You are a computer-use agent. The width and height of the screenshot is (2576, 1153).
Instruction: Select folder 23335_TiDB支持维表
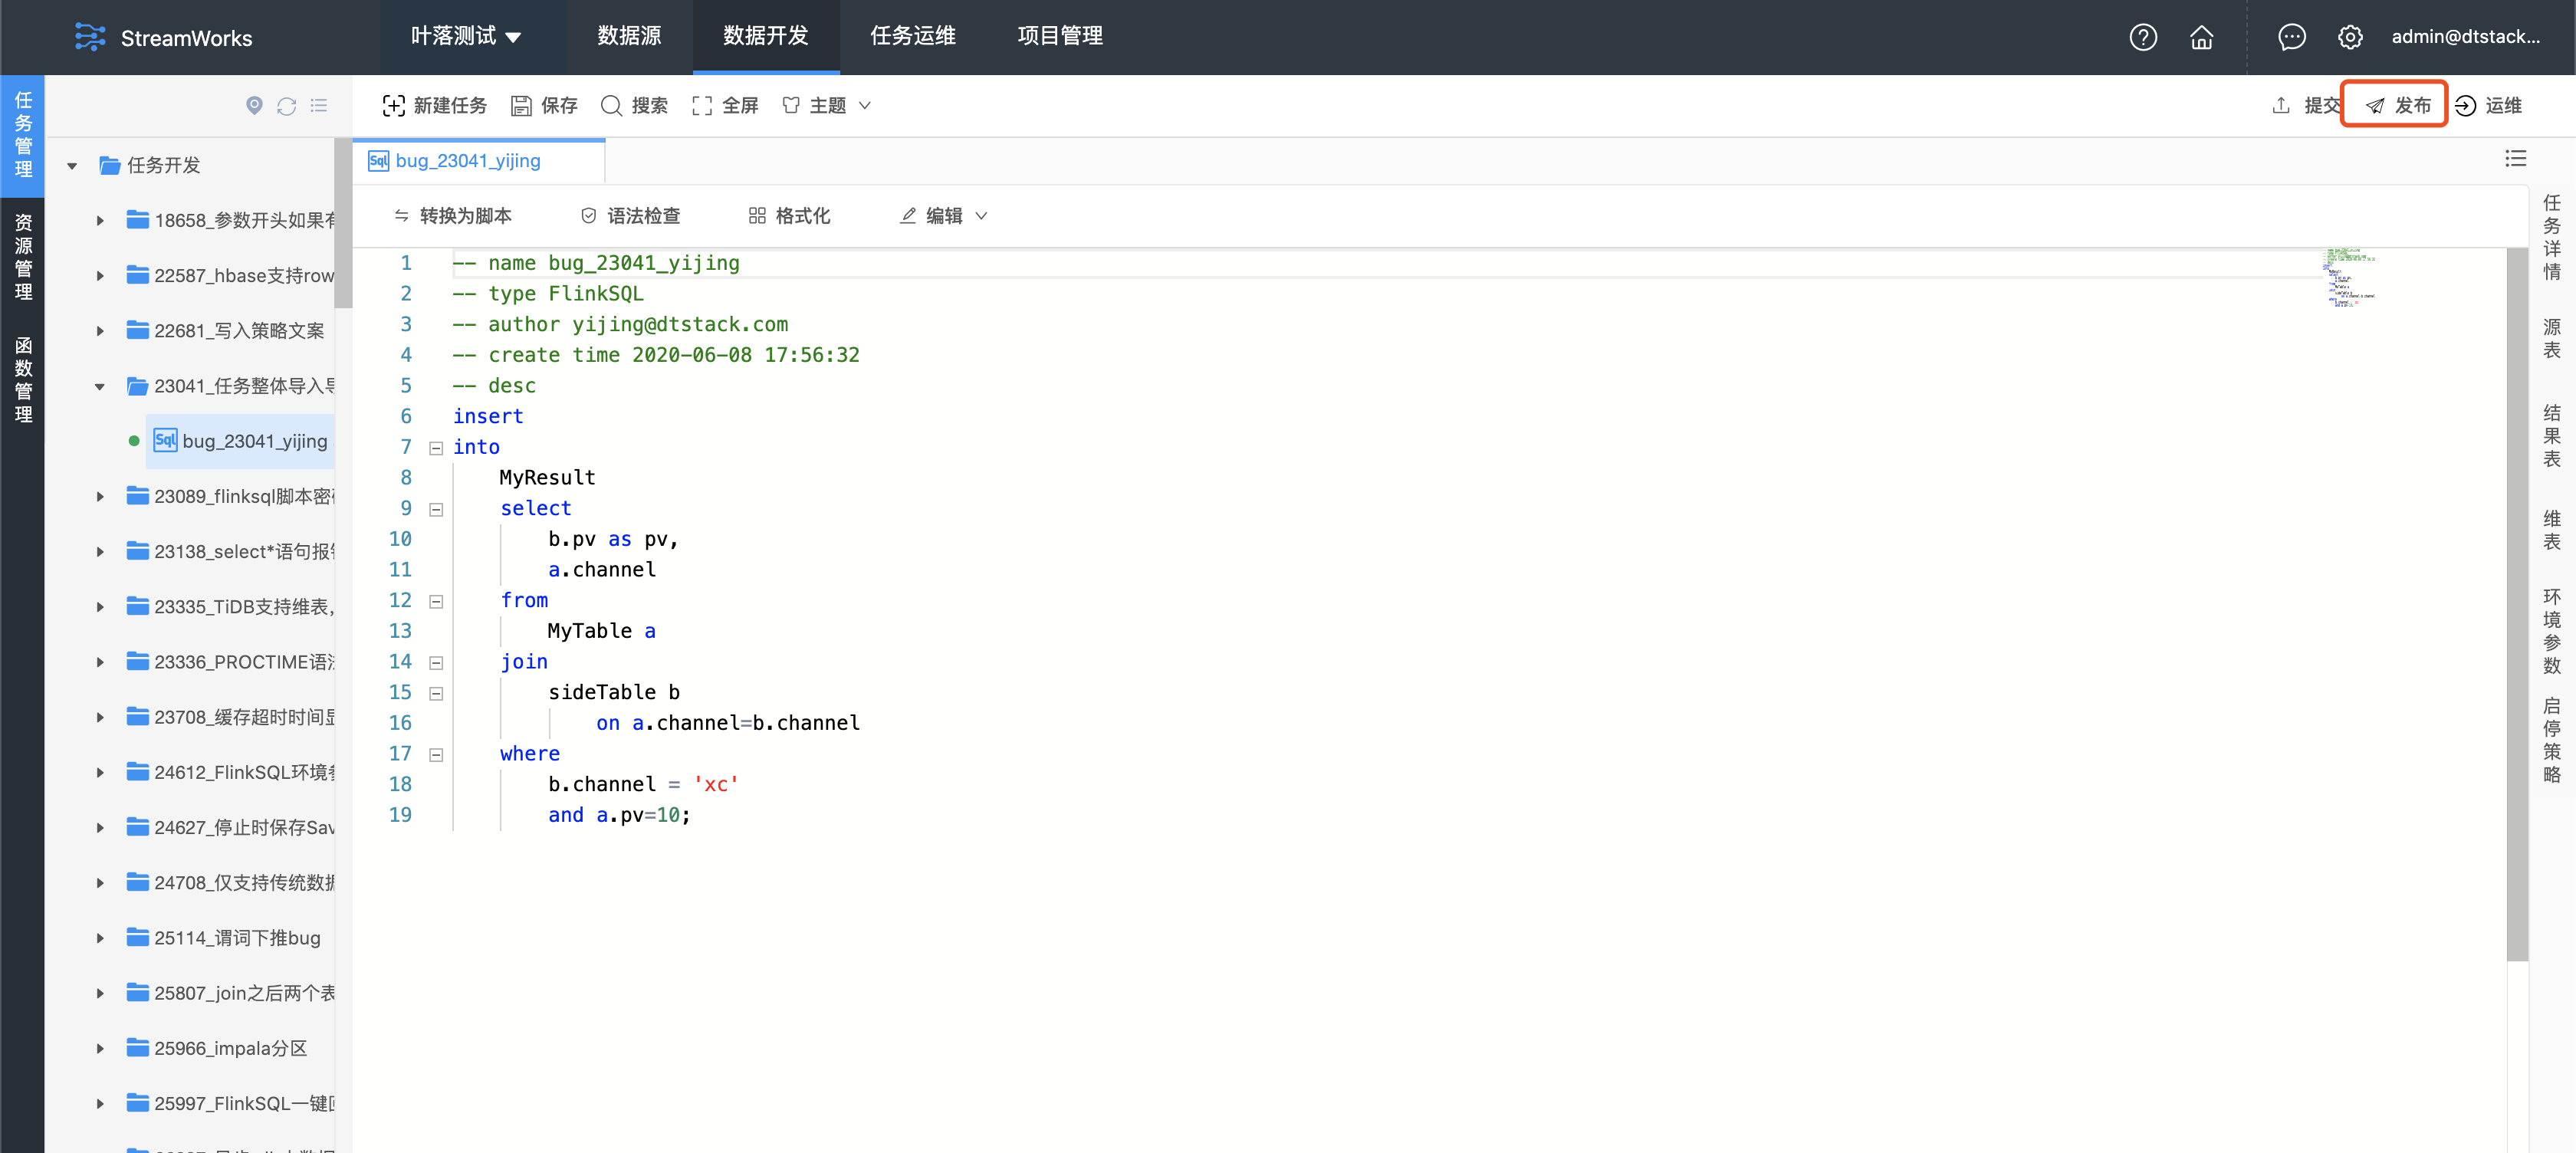pyautogui.click(x=231, y=607)
